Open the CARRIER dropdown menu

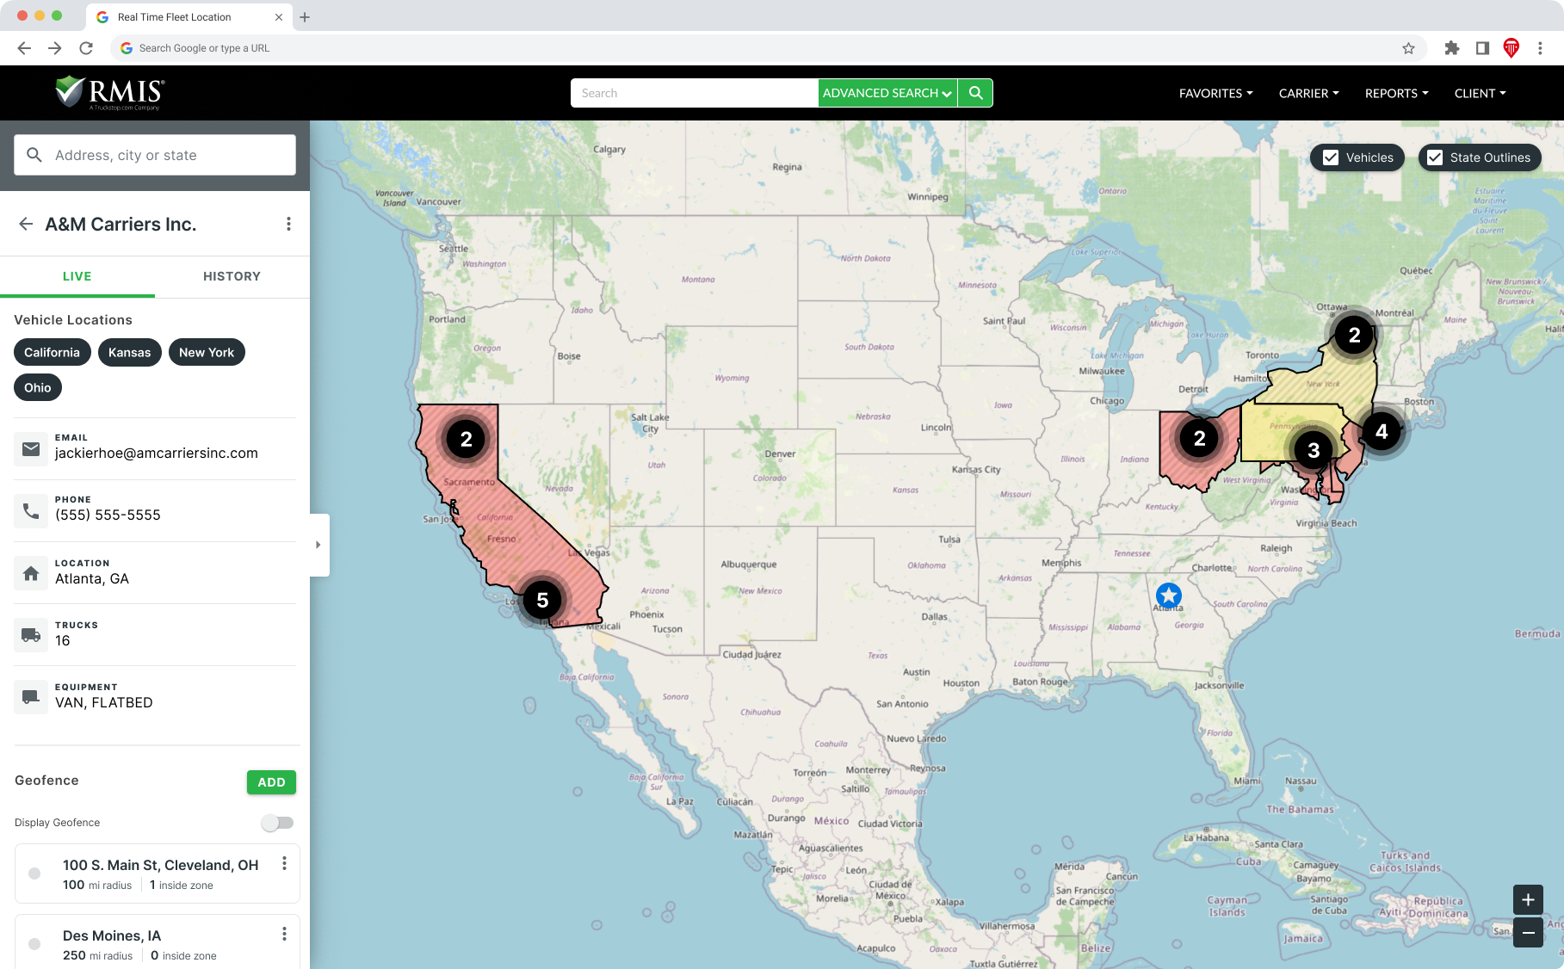1308,93
